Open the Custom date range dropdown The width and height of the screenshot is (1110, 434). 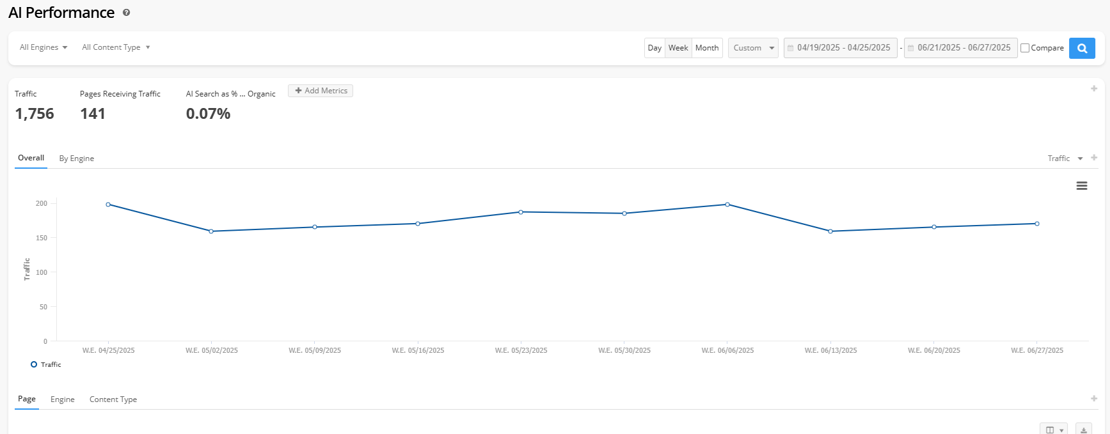click(x=753, y=48)
